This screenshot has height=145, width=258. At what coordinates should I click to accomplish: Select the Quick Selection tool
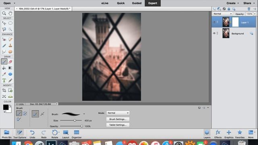(10, 29)
